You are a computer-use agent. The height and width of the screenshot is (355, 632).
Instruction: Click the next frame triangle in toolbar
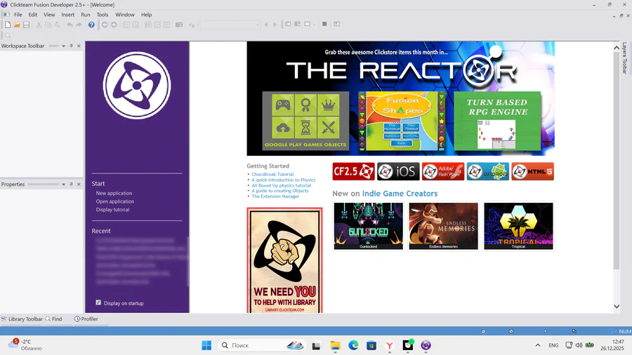tap(275, 25)
